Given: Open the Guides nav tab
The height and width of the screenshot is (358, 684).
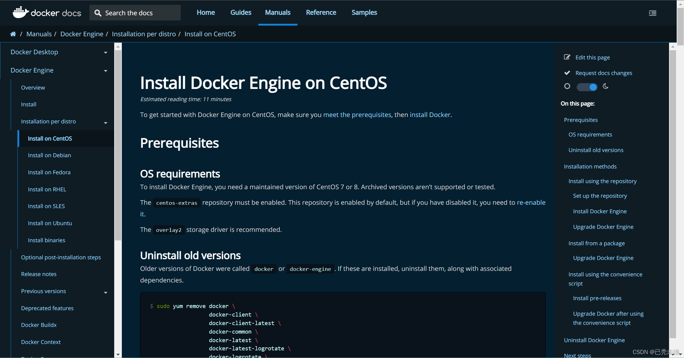Looking at the screenshot, I should pos(241,12).
